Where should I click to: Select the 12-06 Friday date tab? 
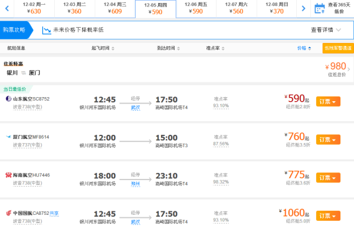pos(196,9)
